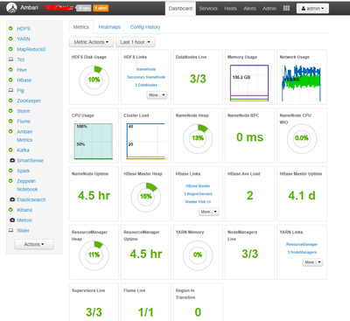Go to the Hosts menu

pos(230,9)
